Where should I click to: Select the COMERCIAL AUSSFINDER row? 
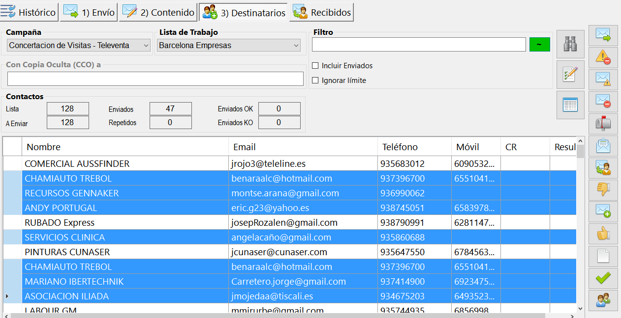tap(290, 163)
